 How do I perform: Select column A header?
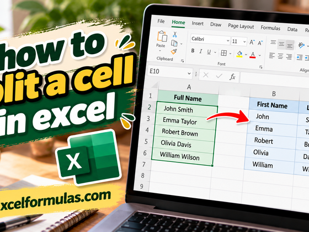[x=189, y=87]
